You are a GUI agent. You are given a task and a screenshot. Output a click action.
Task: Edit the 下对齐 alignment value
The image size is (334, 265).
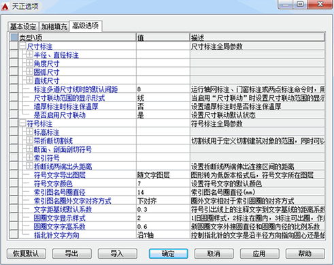(163, 201)
